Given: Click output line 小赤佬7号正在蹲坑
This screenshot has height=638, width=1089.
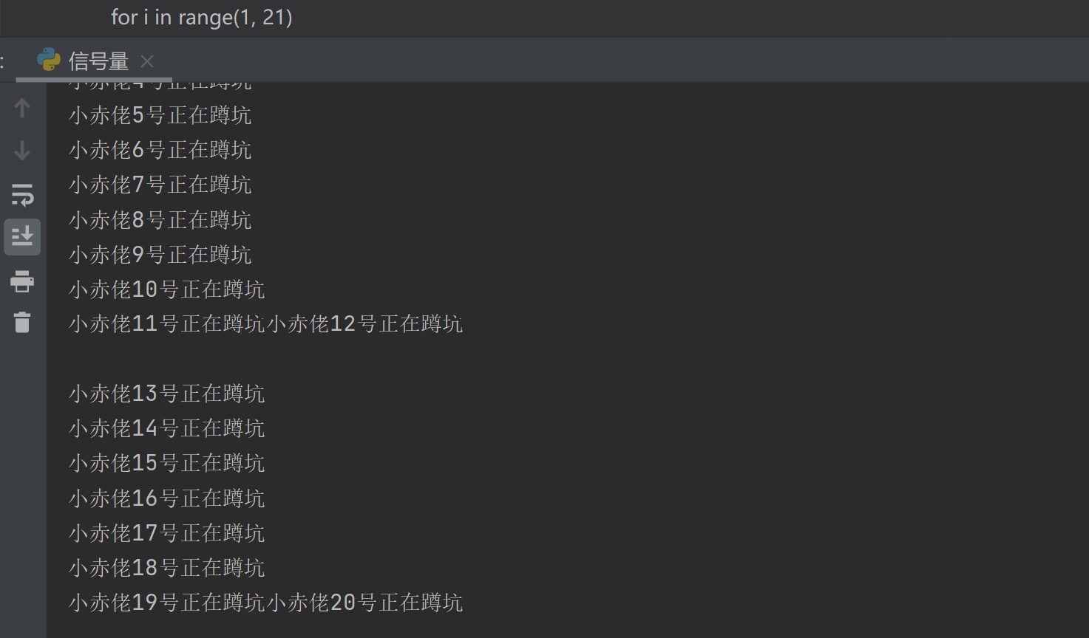Looking at the screenshot, I should tap(160, 185).
